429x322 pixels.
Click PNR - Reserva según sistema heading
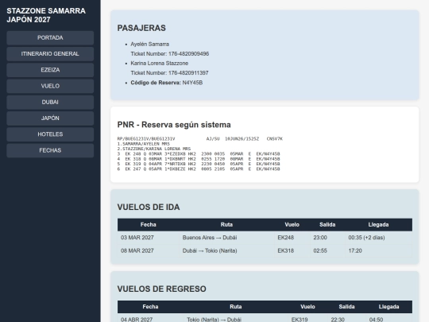tap(174, 125)
